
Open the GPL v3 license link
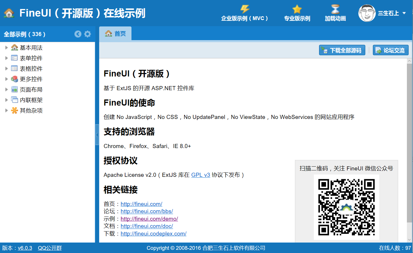pyautogui.click(x=201, y=175)
